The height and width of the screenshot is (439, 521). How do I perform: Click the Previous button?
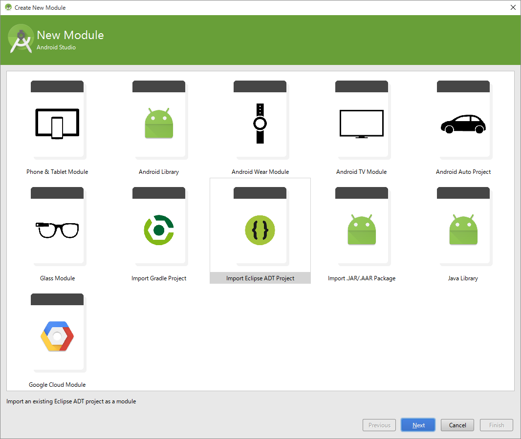[379, 425]
